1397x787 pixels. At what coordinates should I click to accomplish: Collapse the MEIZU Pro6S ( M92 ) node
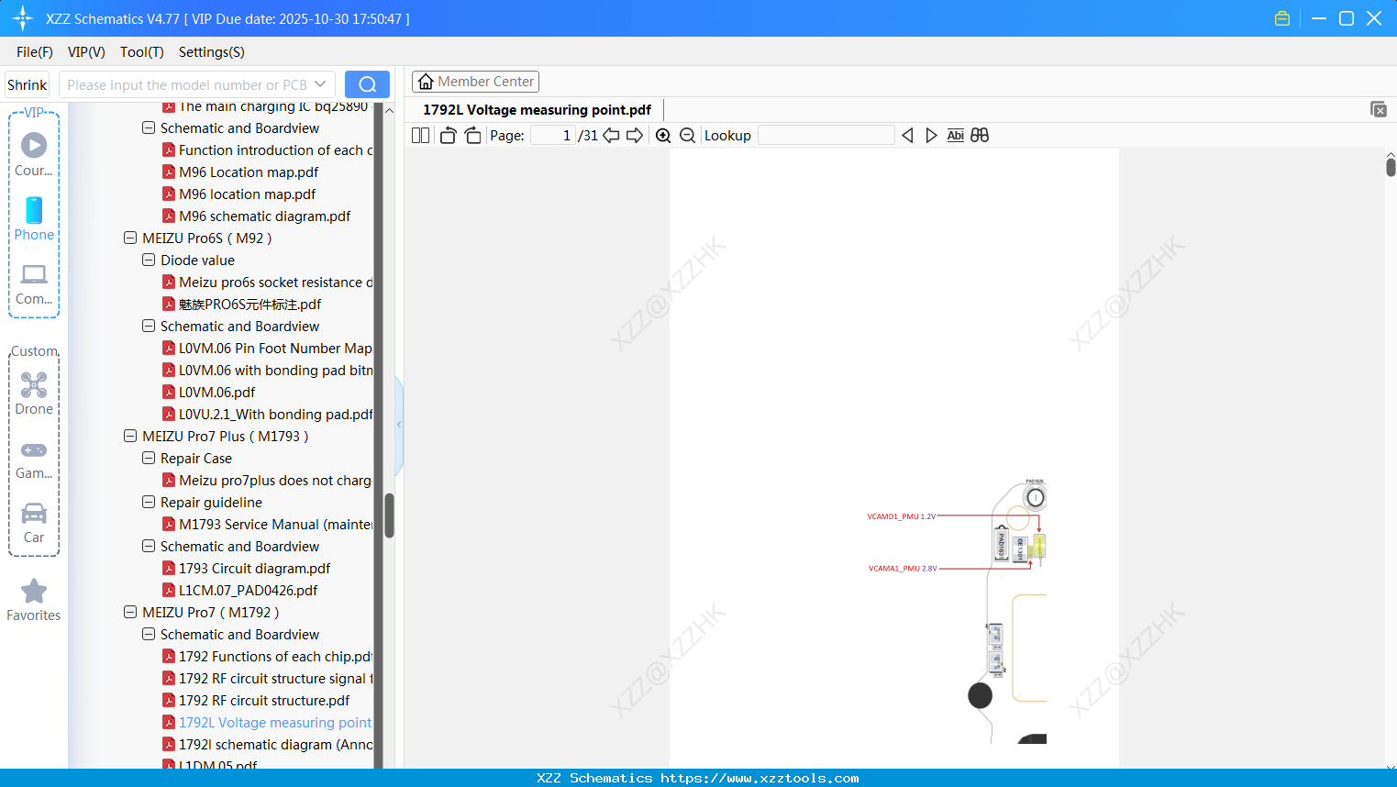[130, 238]
